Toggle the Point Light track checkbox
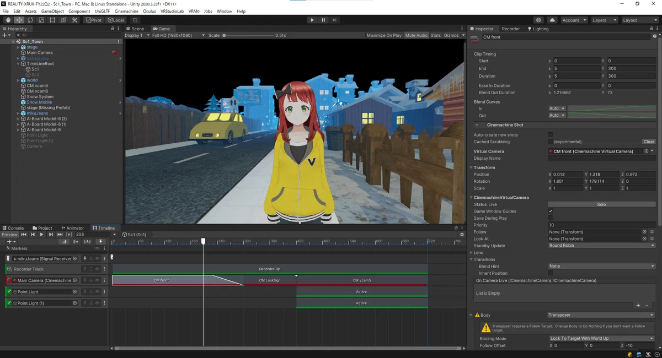This screenshot has width=662, height=358. 9,292
